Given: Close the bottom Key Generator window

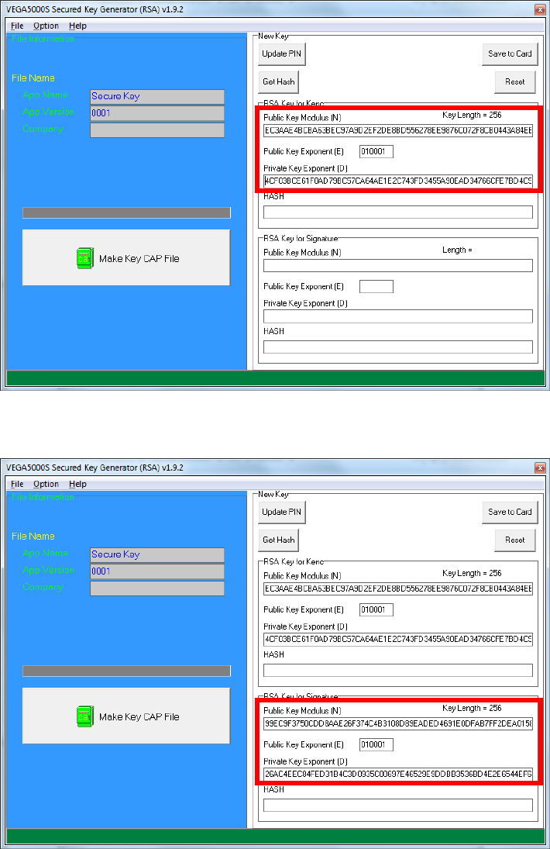Looking at the screenshot, I should (x=540, y=468).
